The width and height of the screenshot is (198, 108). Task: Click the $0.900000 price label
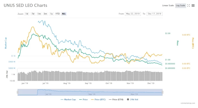[170, 64]
